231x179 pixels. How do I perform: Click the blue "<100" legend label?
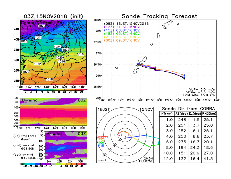101,146
